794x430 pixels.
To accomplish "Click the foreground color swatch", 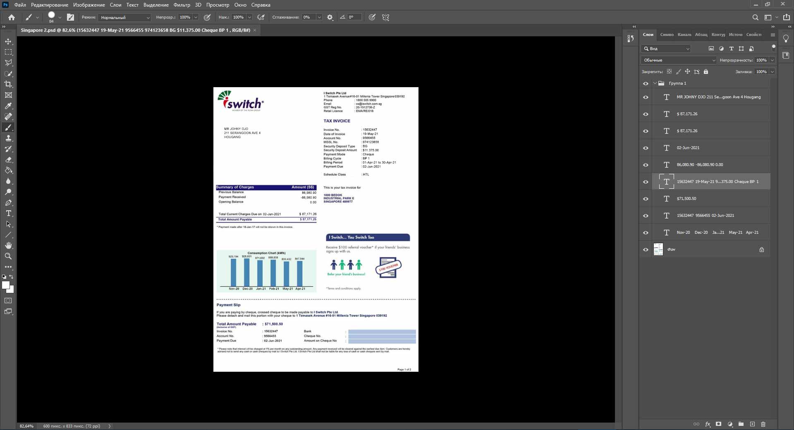I will pos(6,285).
